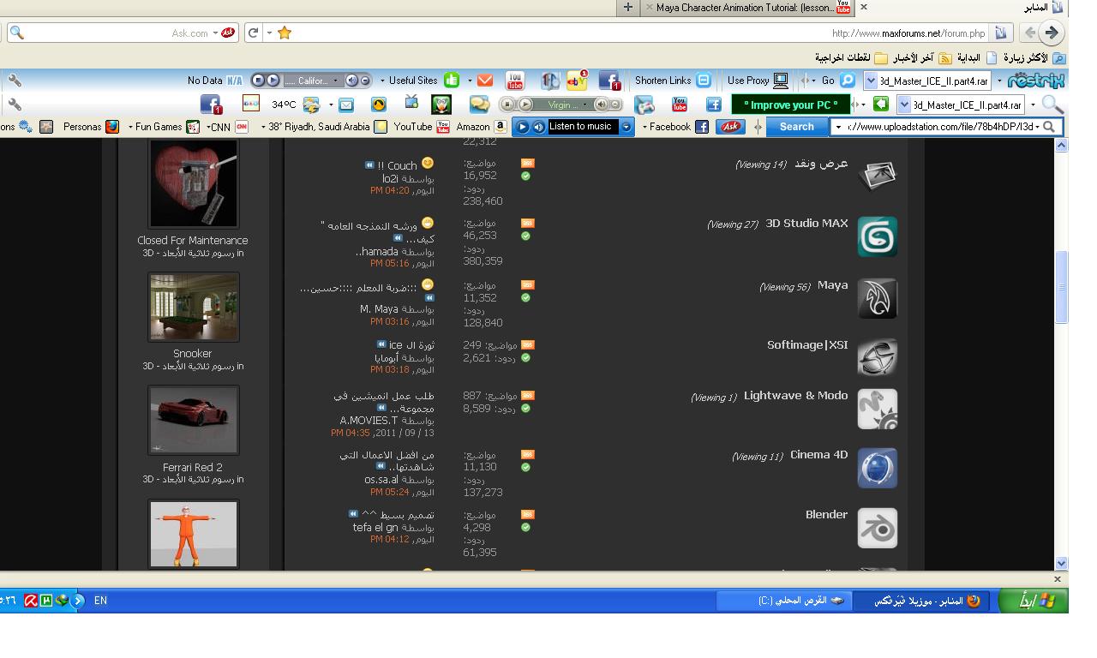
Task: Open the Listen to music dropdown arrow
Action: coord(626,127)
